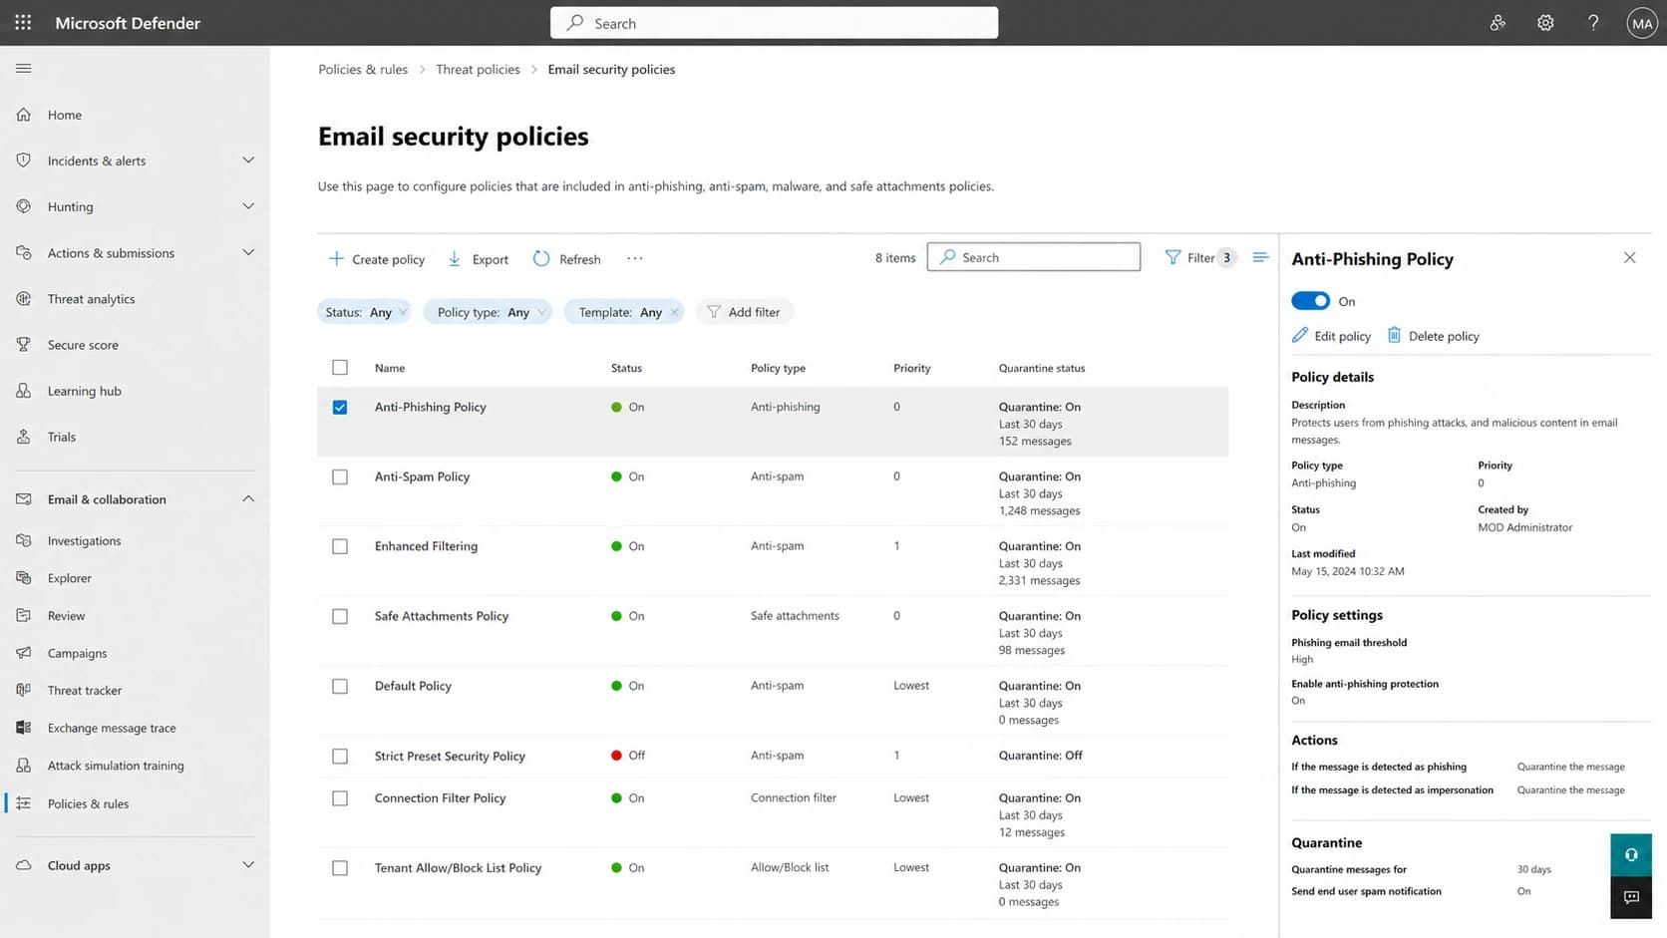Collapse the Email & collaboration section chevron
The width and height of the screenshot is (1667, 938).
click(248, 498)
